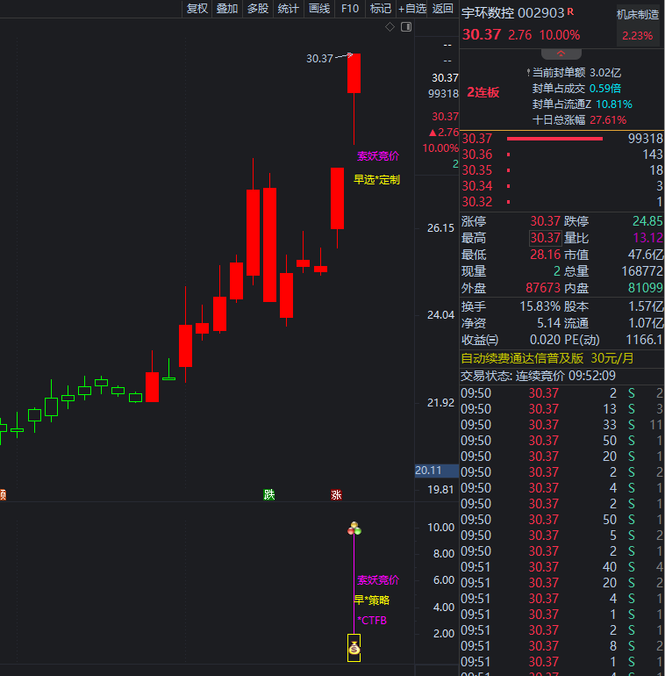Toggle the panel layout icon beside the diamond
The height and width of the screenshot is (676, 665).
coord(405,27)
